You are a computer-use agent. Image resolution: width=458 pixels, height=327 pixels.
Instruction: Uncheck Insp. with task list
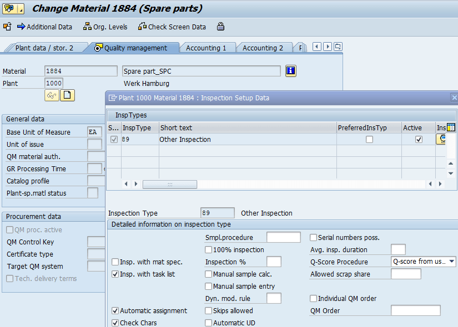coord(115,274)
